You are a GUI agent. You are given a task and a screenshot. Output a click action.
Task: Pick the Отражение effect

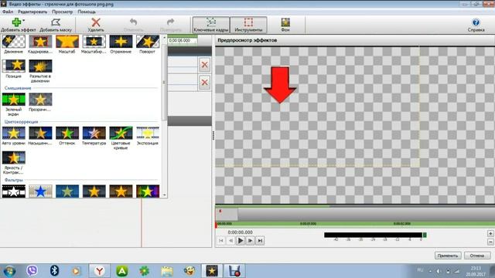pyautogui.click(x=121, y=45)
